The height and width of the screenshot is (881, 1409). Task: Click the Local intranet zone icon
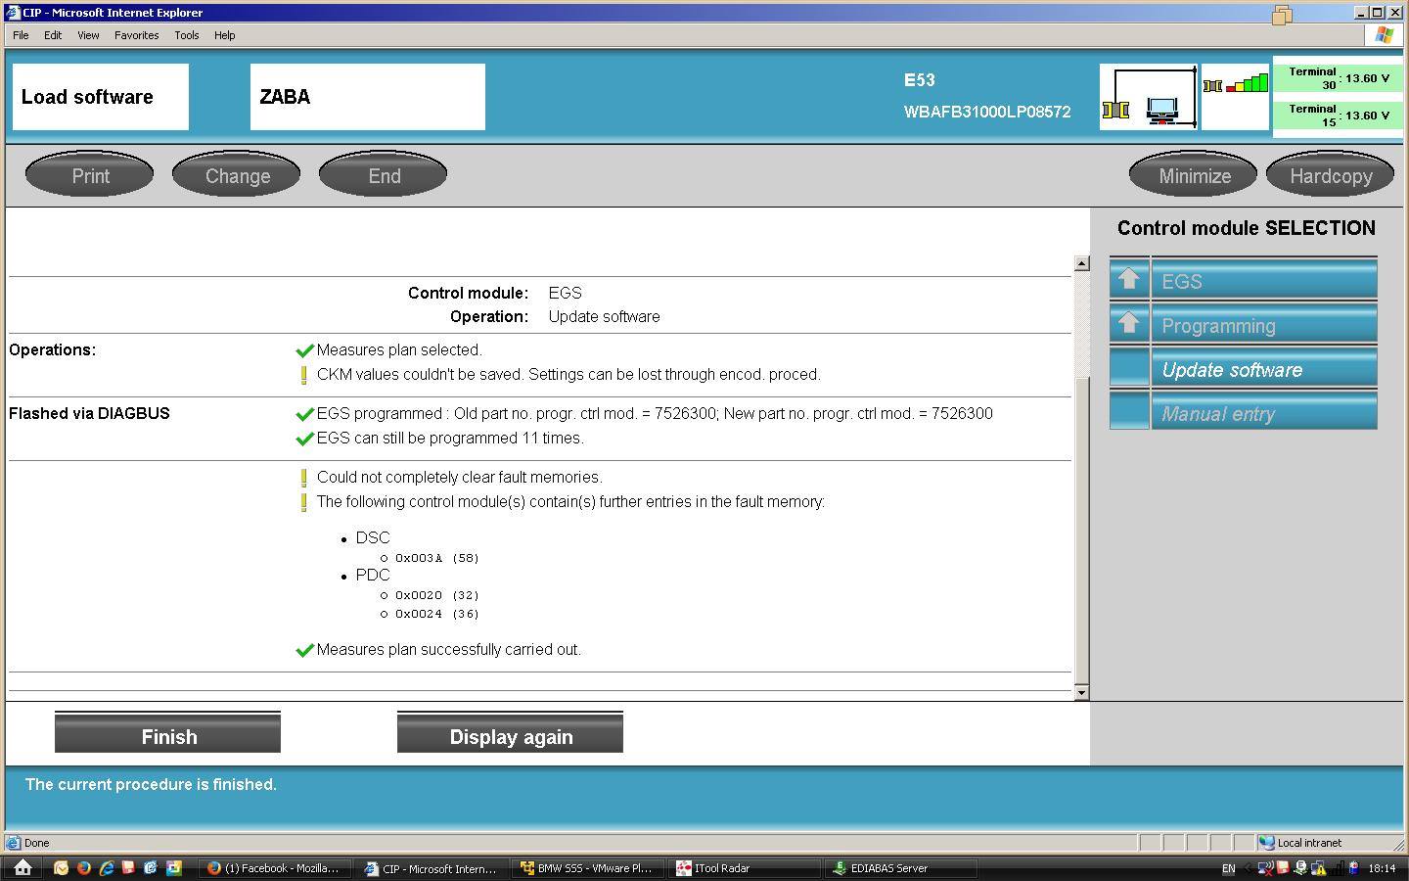[x=1266, y=843]
